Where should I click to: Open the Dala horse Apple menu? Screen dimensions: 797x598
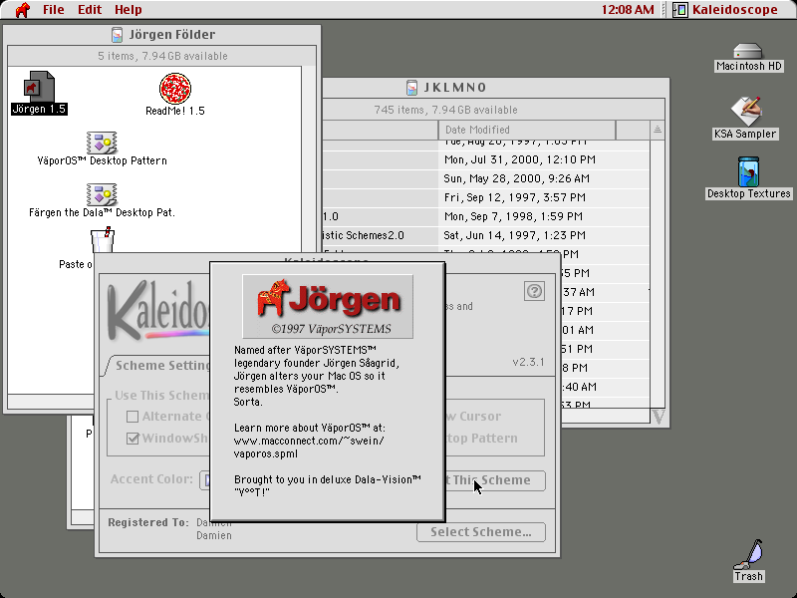[22, 10]
